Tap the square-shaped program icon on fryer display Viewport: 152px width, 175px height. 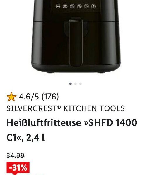point(65,6)
